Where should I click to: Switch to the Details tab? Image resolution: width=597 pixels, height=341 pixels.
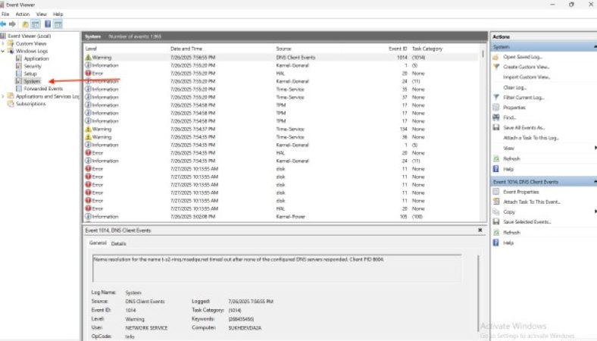tap(118, 243)
